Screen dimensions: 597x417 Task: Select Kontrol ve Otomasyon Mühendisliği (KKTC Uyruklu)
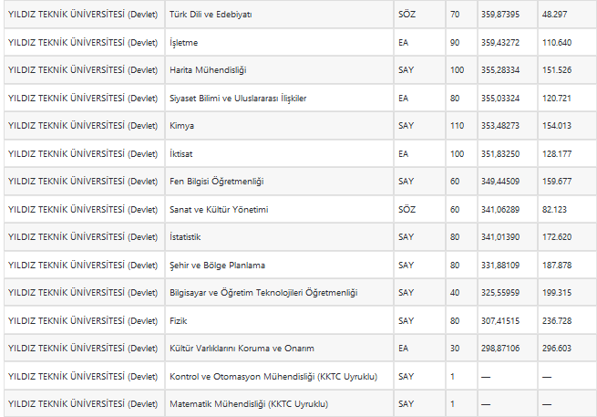tap(273, 376)
